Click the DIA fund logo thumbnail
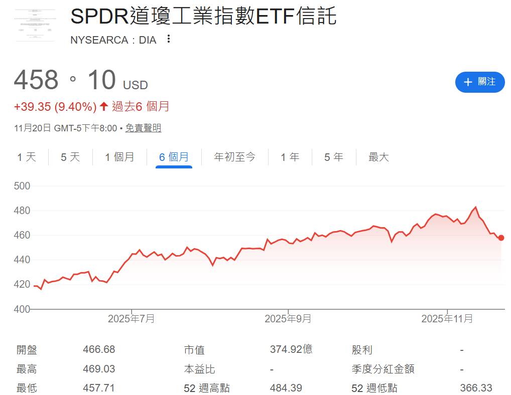Screen dimensions: 511x395 tap(35, 24)
